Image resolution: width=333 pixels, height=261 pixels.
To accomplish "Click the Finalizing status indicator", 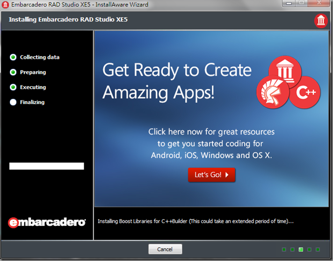I will click(x=13, y=102).
